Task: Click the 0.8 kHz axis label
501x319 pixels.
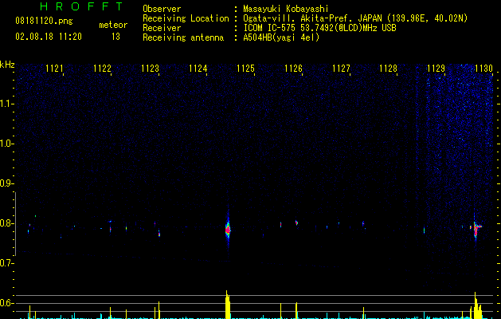Action: 6,223
